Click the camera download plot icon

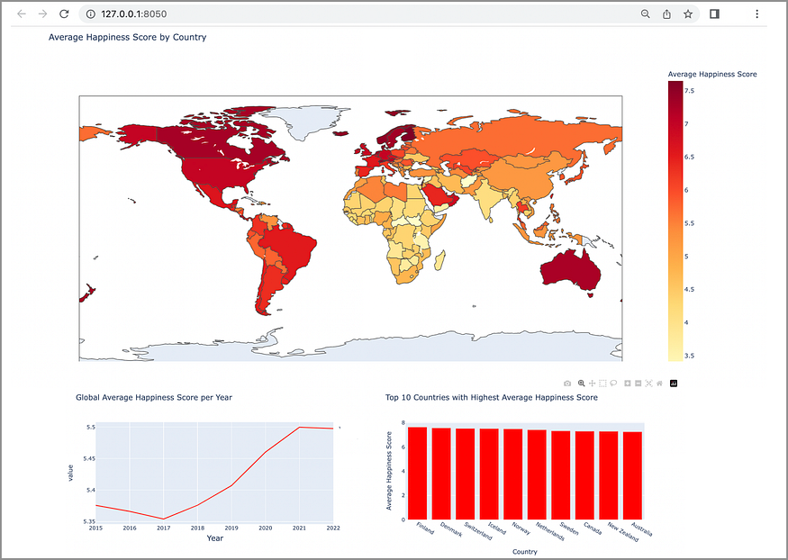tap(567, 384)
